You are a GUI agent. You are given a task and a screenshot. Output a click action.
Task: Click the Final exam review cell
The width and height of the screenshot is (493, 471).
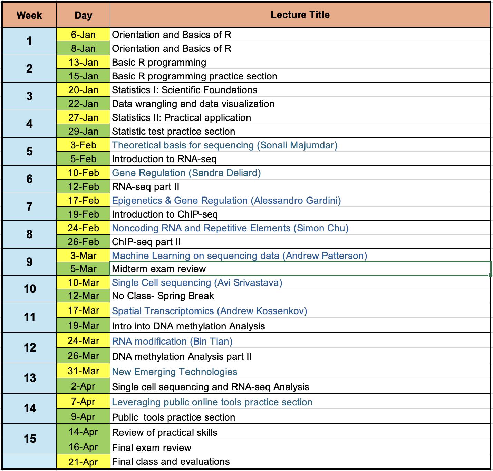point(151,448)
